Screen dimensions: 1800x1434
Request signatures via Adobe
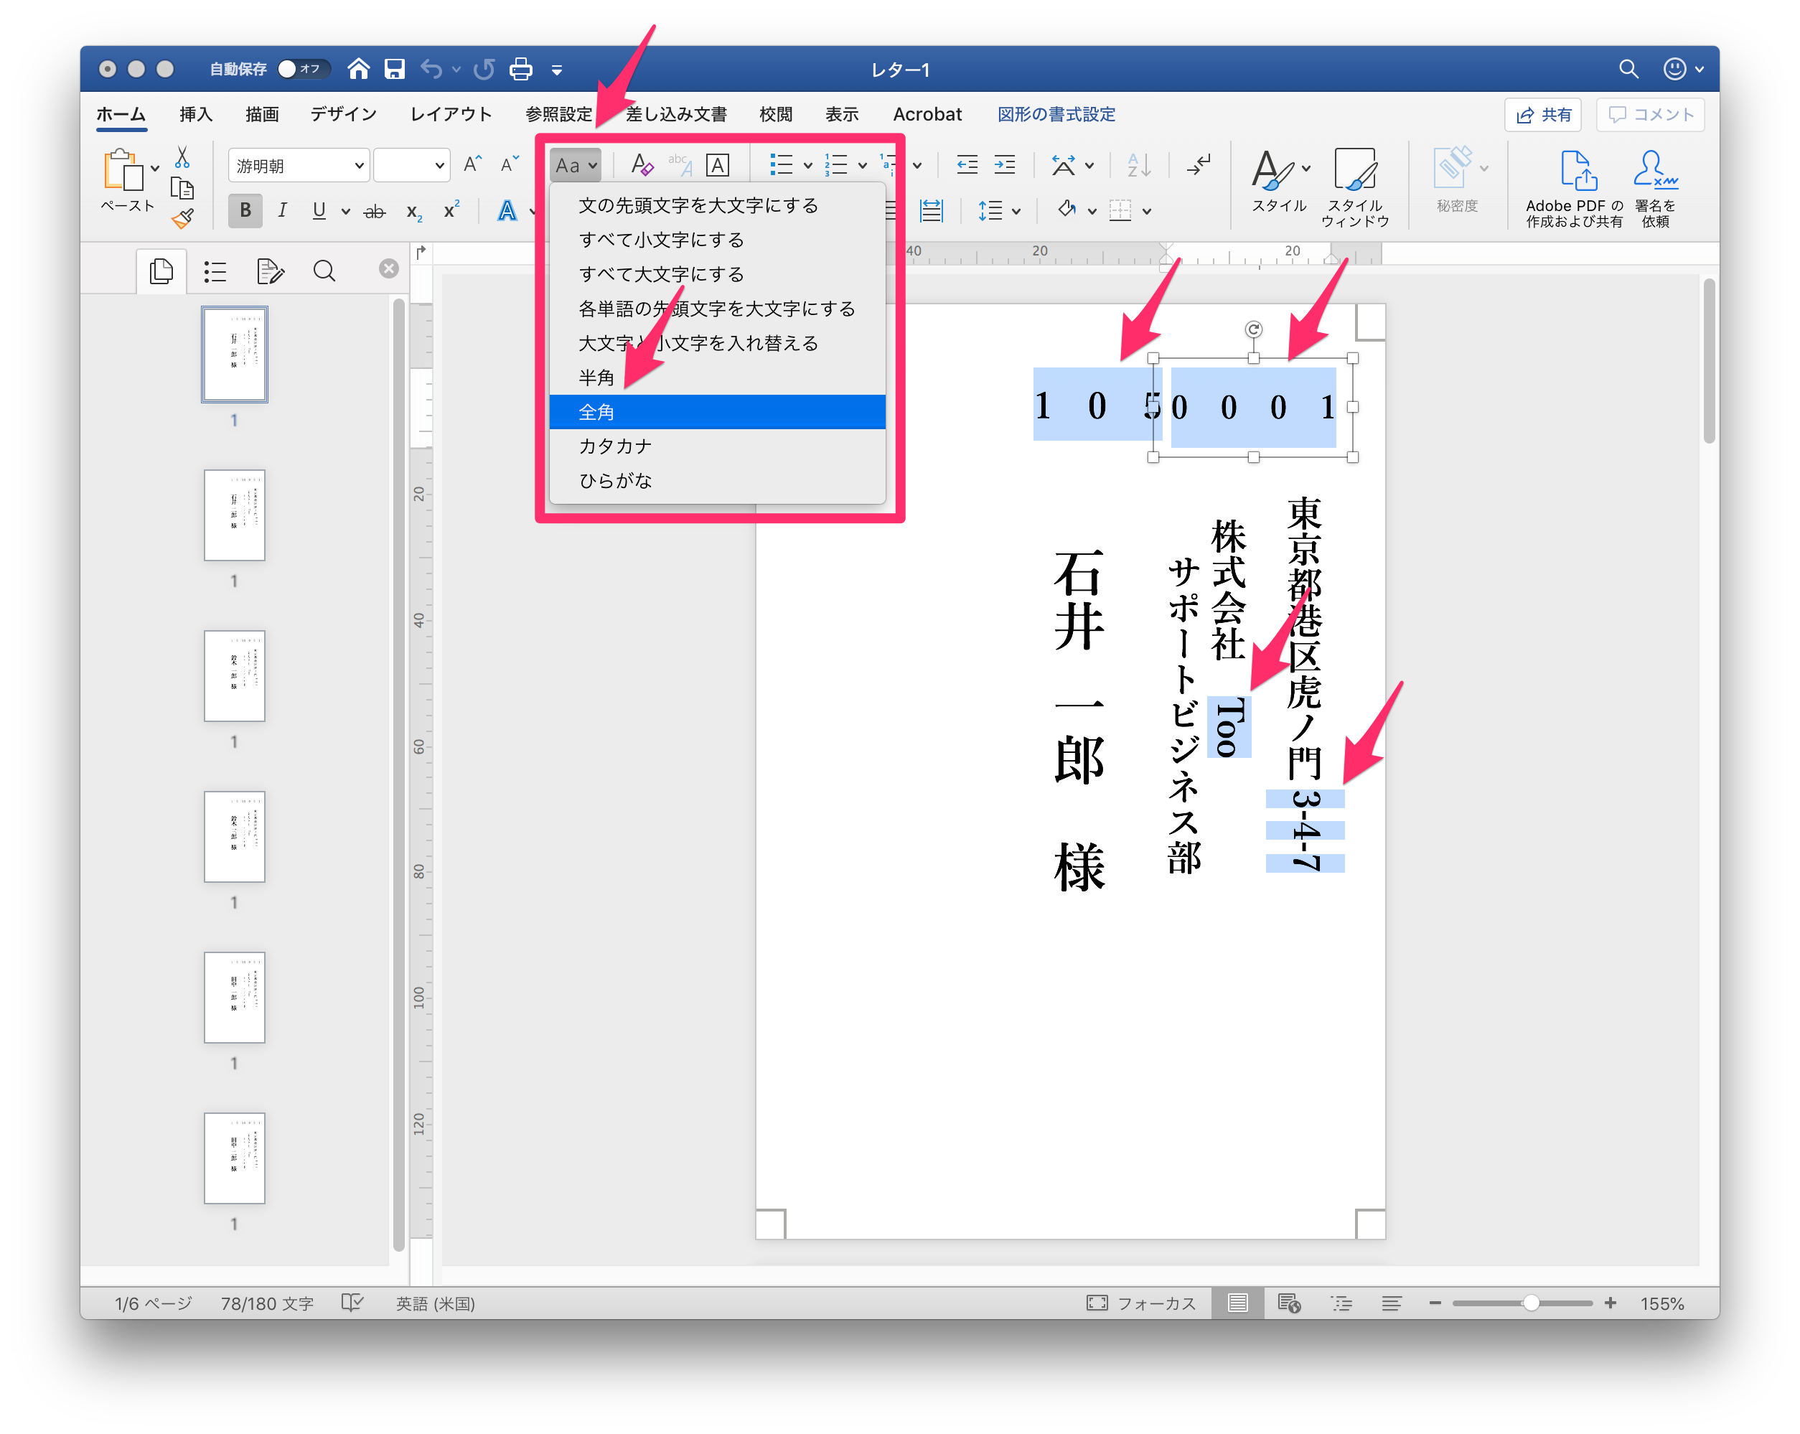tap(1656, 188)
